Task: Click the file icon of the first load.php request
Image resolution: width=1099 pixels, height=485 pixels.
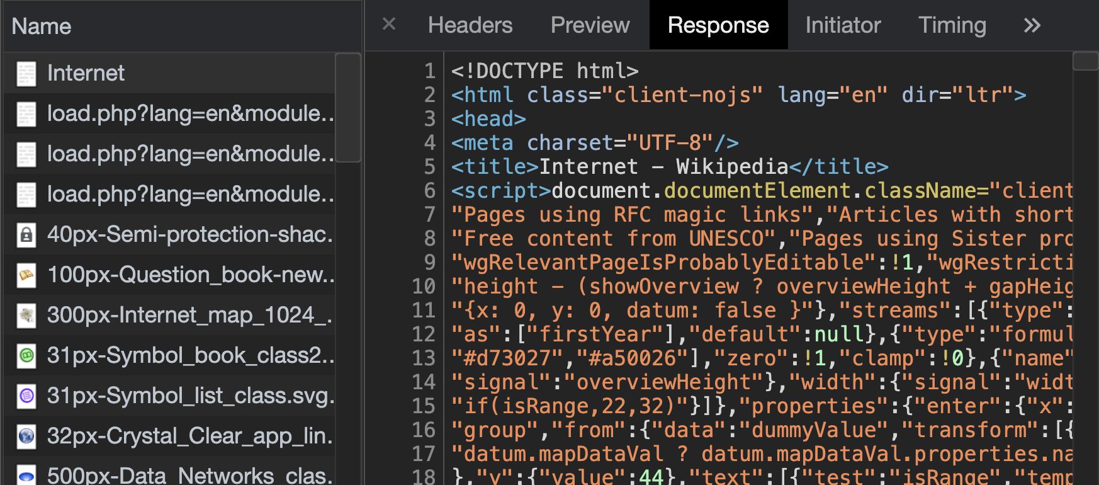Action: (x=26, y=114)
